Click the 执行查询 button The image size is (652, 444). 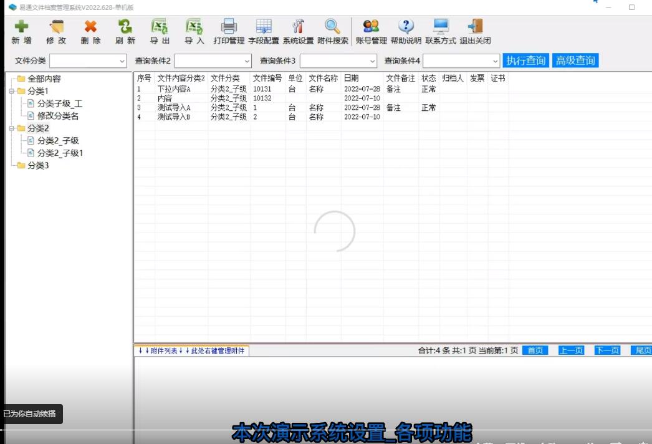(x=525, y=60)
